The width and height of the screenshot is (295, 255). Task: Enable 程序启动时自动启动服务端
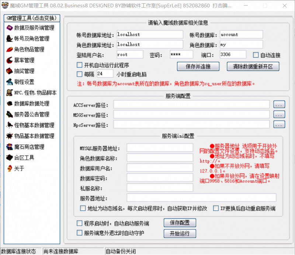80,223
